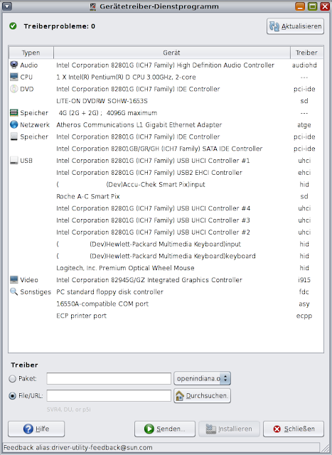332x455 pixels.
Task: Click Durchsuchen to browse files
Action: 203,395
